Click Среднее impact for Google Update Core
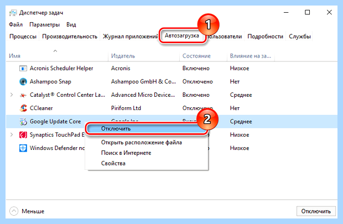 [241, 122]
